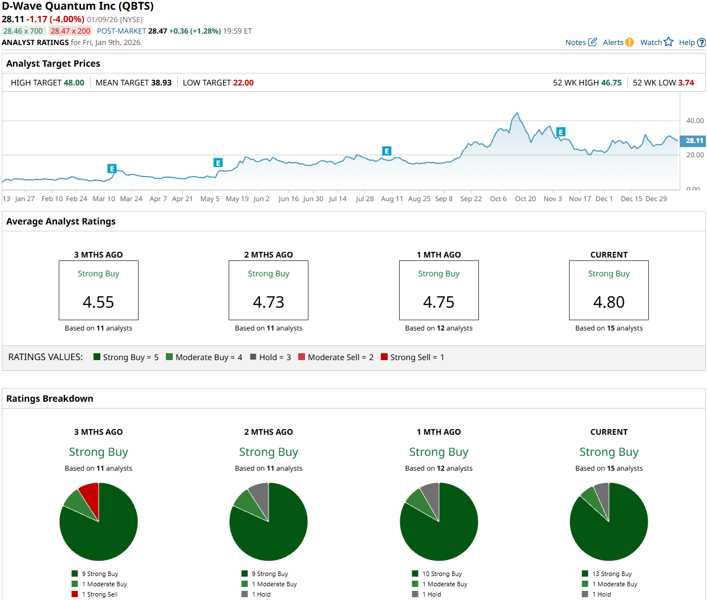Click the Watch link text
Image resolution: width=707 pixels, height=600 pixels.
pyautogui.click(x=651, y=43)
